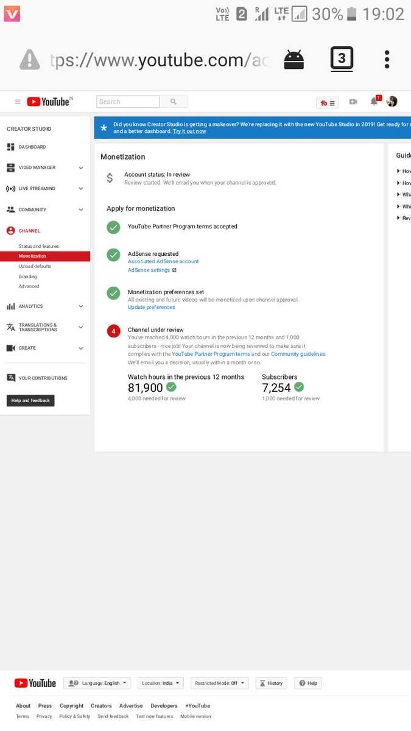Open Community guidelines link
Screen dimensions: 411x731
298,354
